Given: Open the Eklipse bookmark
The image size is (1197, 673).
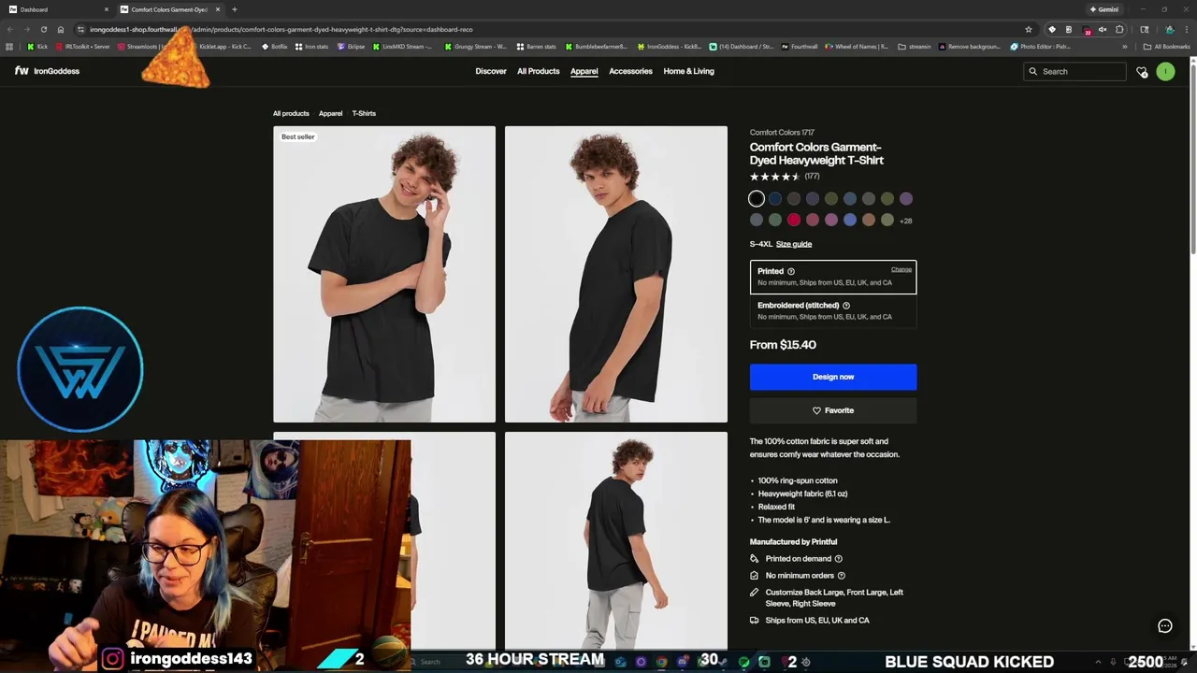Looking at the screenshot, I should pyautogui.click(x=352, y=46).
